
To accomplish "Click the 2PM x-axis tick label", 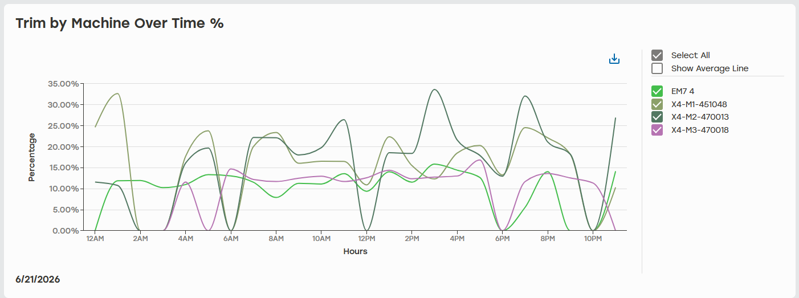I will 412,238.
